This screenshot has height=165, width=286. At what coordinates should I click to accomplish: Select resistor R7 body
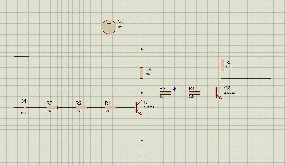click(52, 107)
